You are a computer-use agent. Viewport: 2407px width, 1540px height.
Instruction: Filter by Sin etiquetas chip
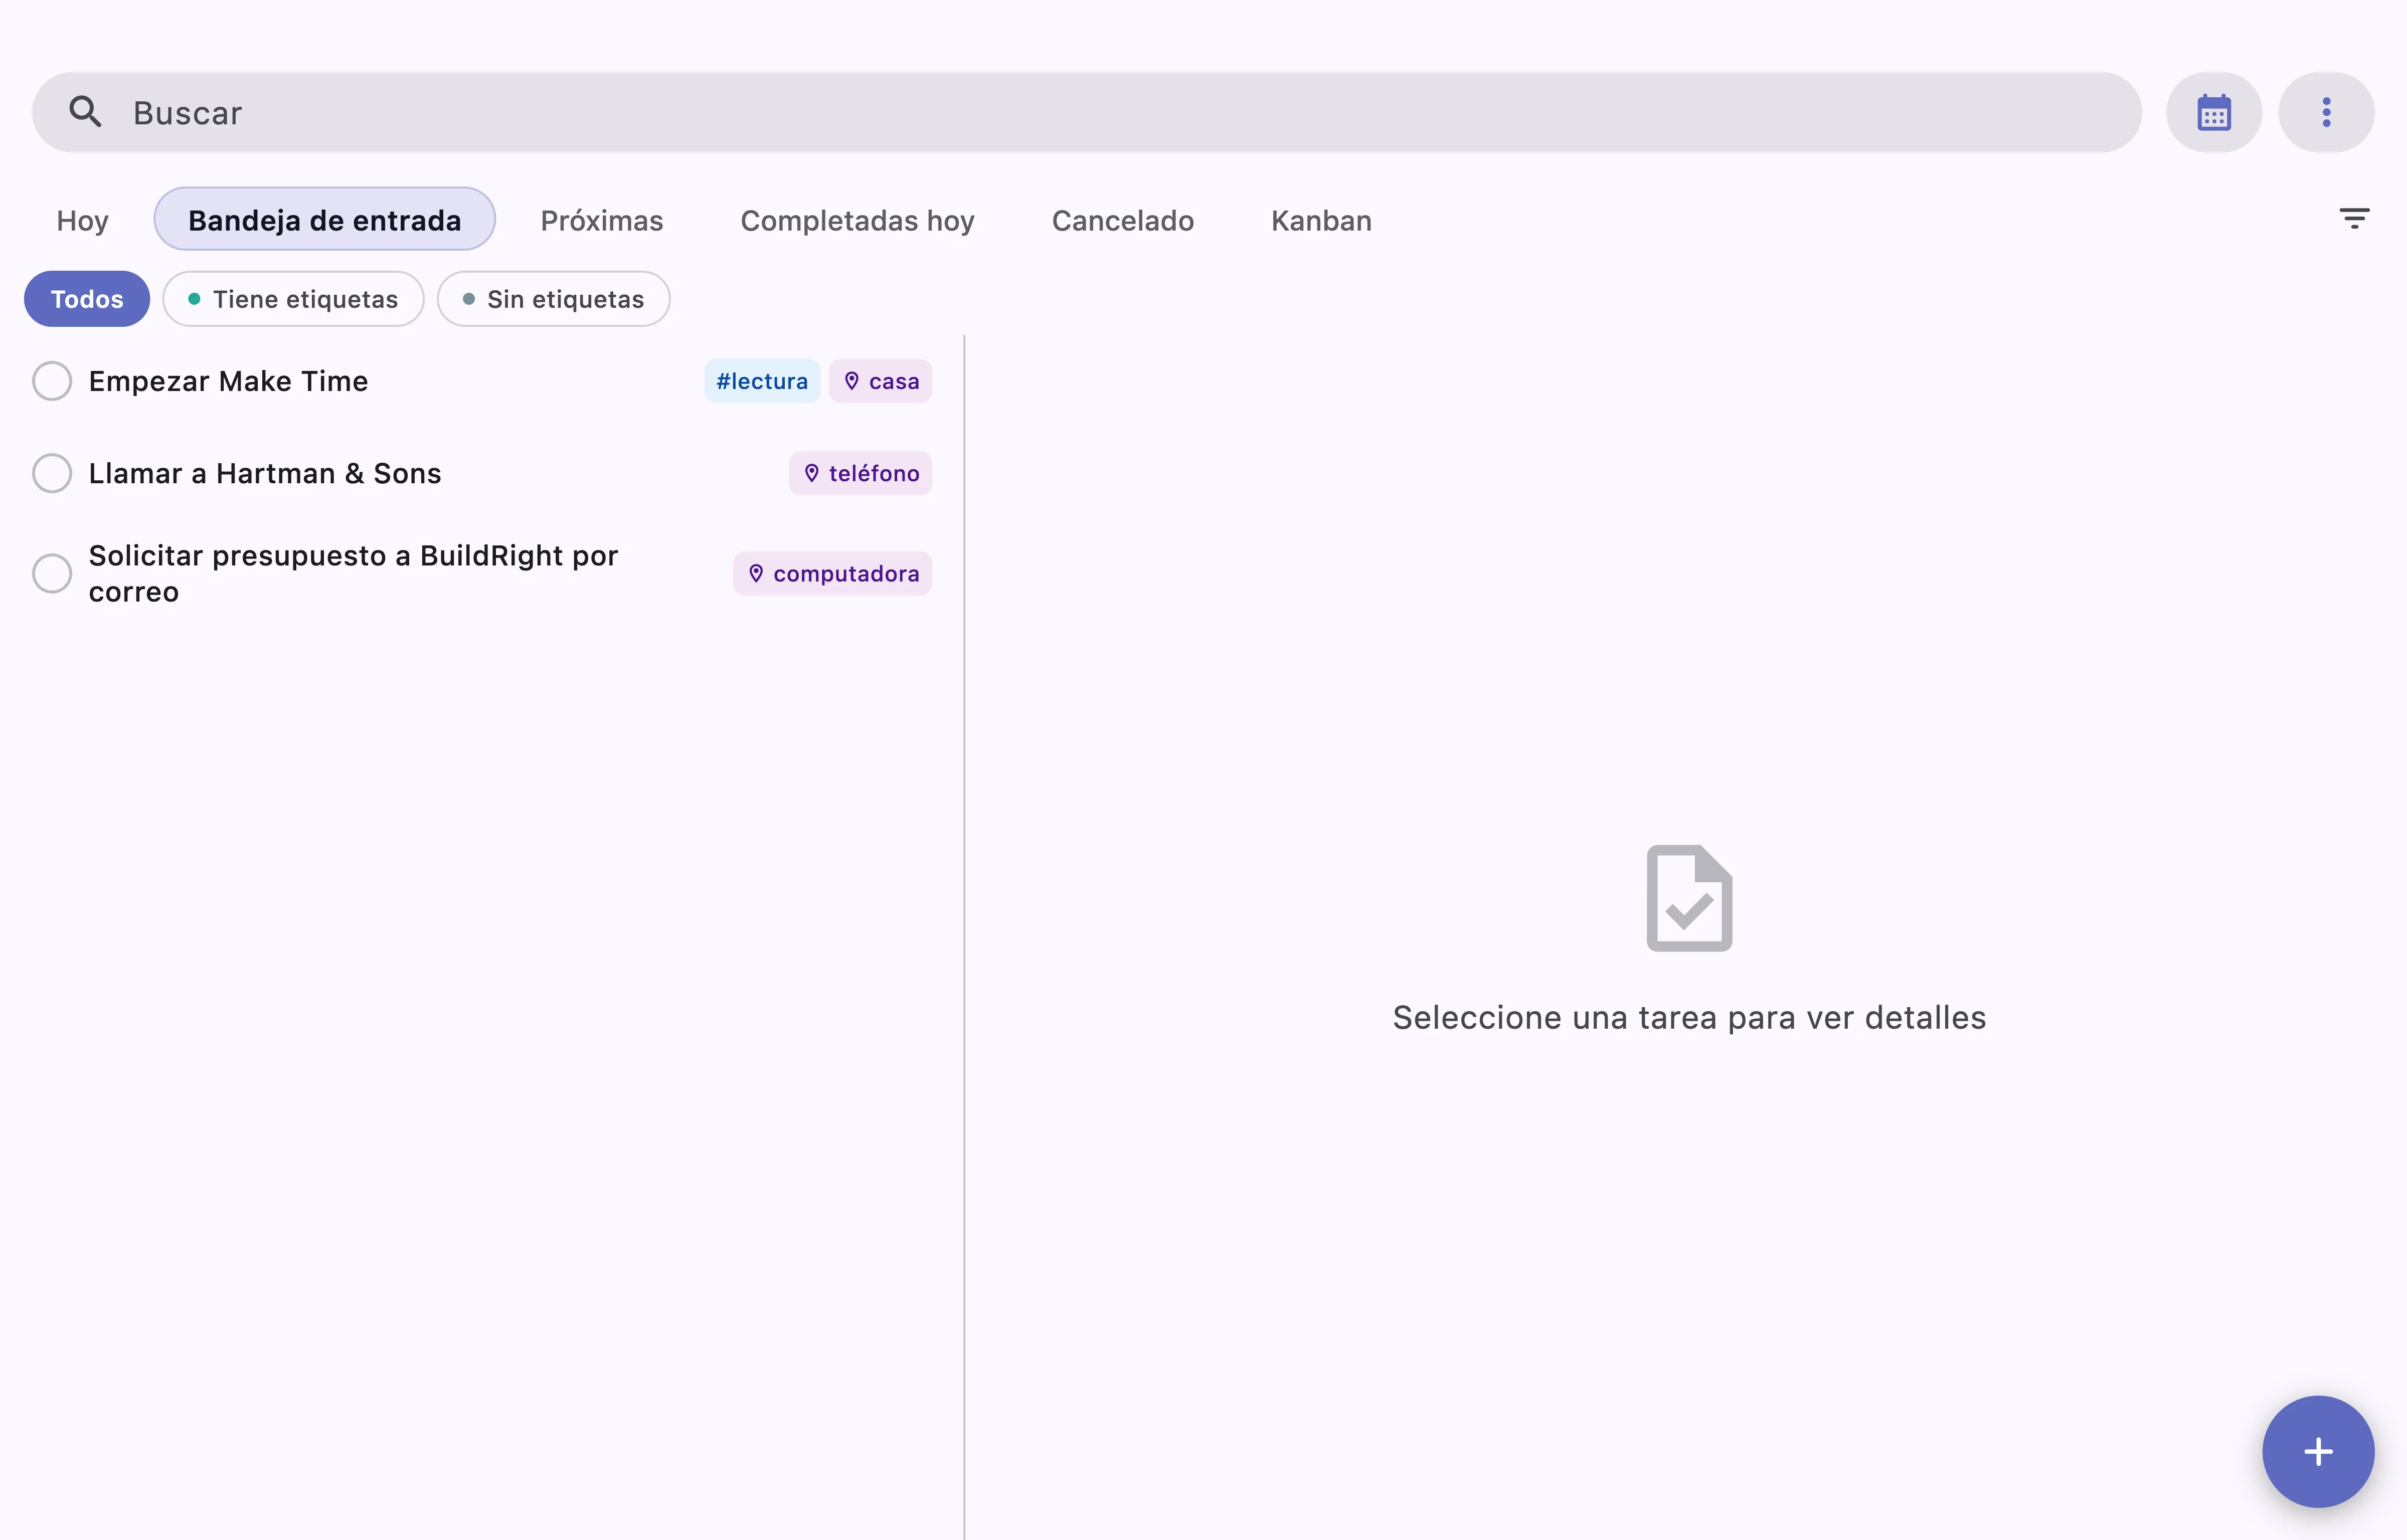(x=553, y=299)
